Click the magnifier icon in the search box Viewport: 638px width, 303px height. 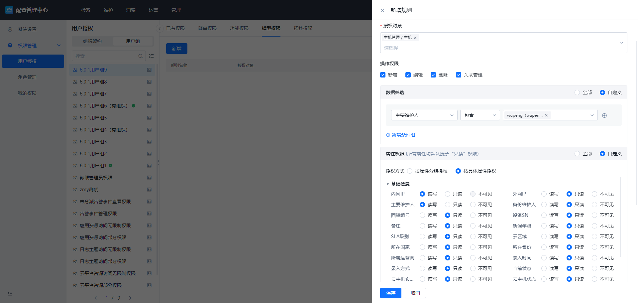click(141, 56)
